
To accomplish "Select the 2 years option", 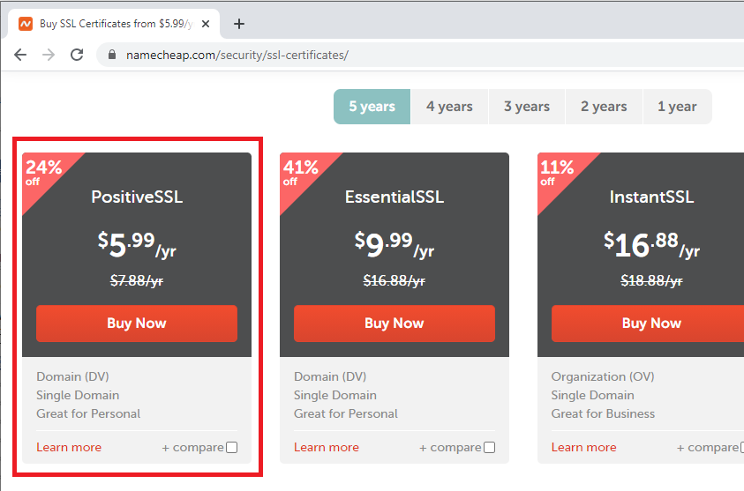I will [604, 107].
